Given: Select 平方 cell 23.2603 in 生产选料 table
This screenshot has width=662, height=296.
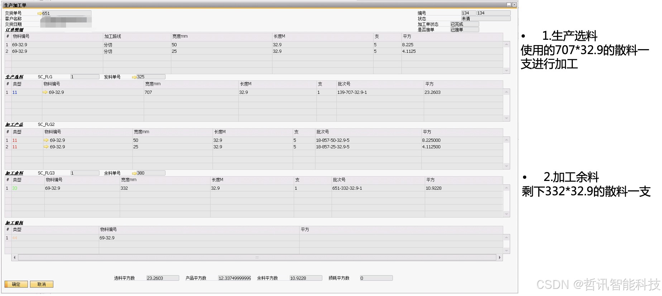Looking at the screenshot, I should click(464, 92).
